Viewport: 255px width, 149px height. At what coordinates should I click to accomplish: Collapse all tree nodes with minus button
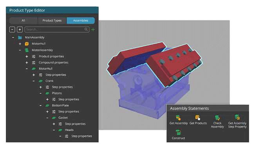[12, 29]
